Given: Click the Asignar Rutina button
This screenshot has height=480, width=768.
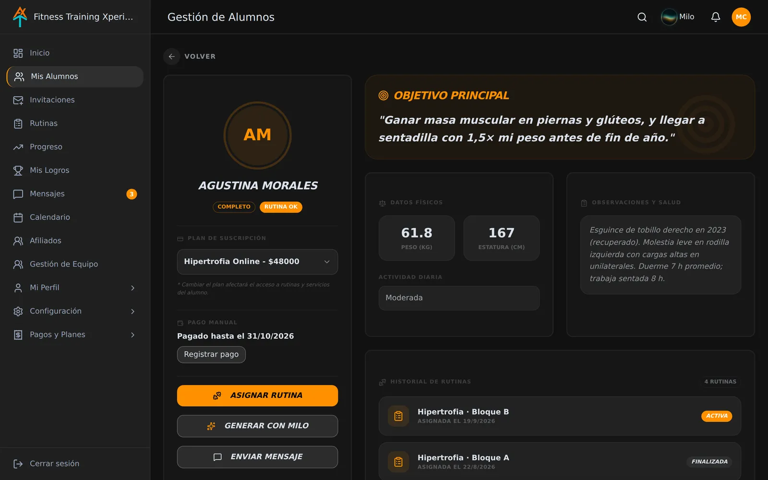Looking at the screenshot, I should click(257, 396).
